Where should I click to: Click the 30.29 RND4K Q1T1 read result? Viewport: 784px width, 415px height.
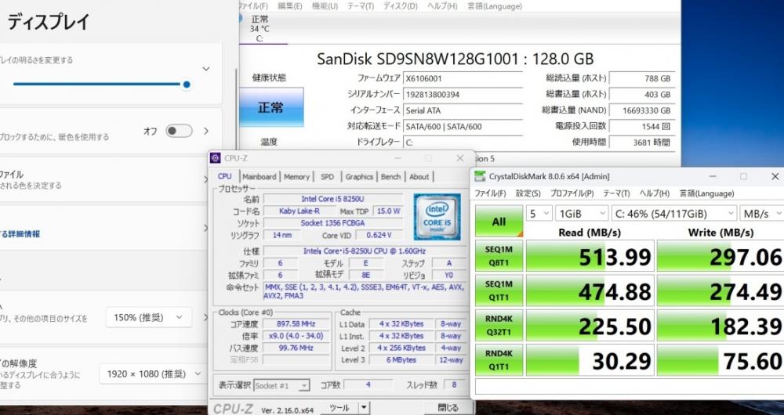pos(590,360)
